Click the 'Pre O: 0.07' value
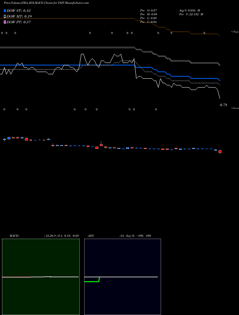 click(x=149, y=10)
